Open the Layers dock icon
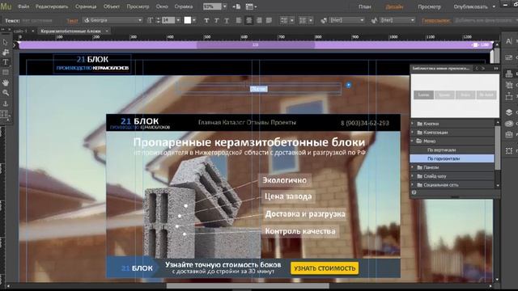518x291 pixels. [509, 112]
